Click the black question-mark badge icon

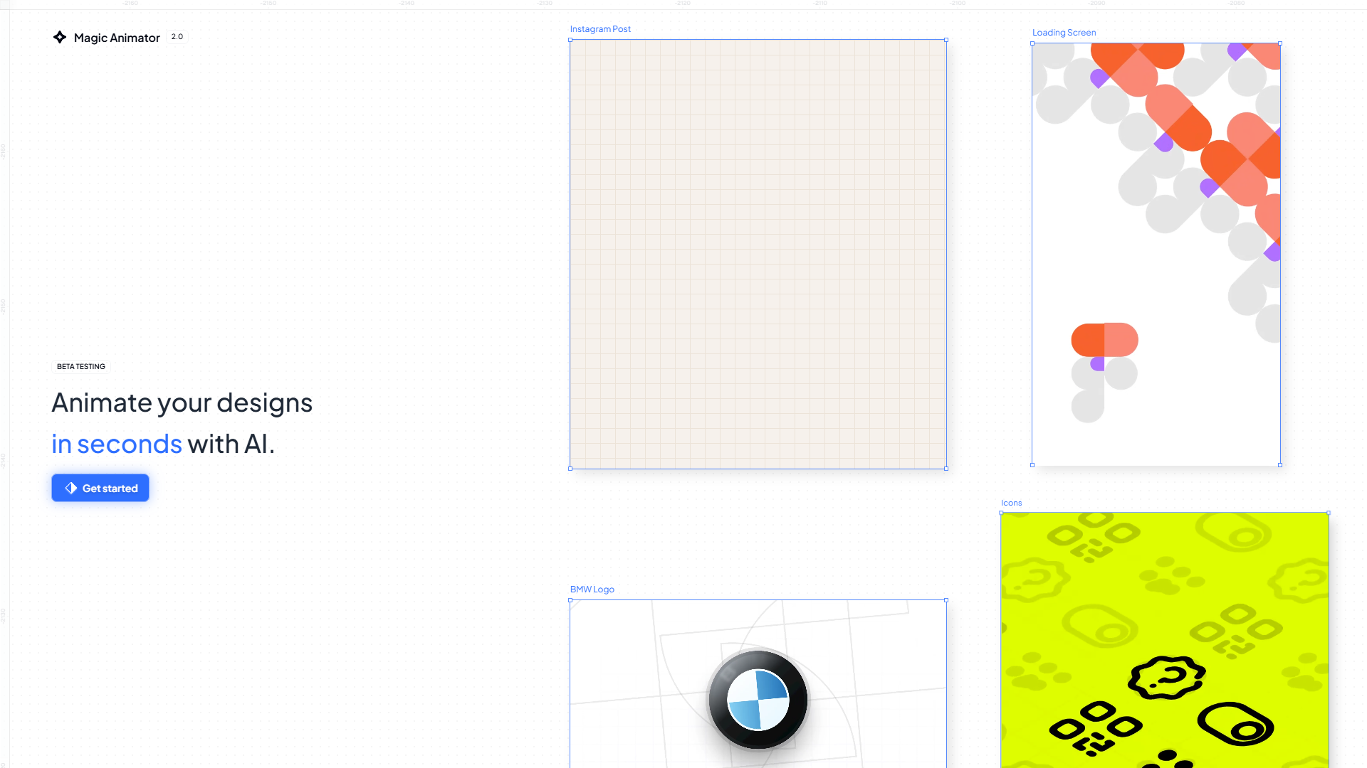coord(1166,678)
